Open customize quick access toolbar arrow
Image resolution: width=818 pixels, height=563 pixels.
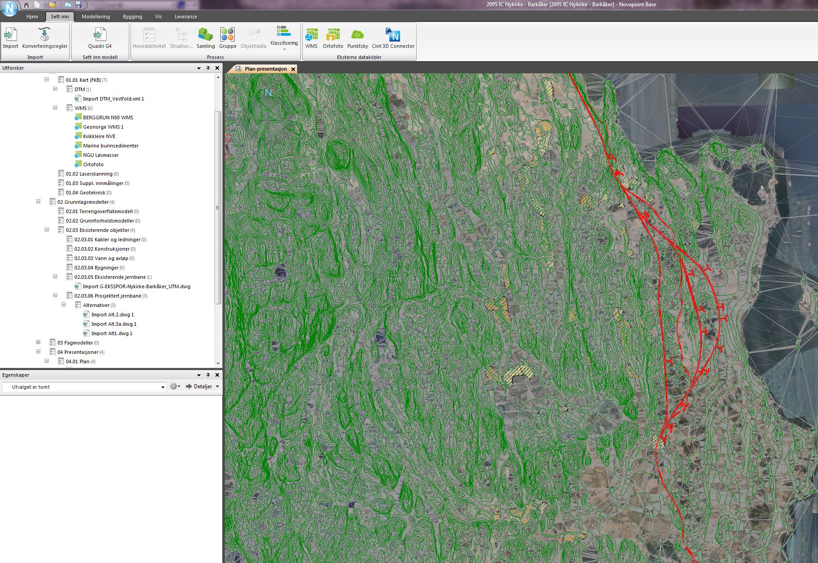(x=91, y=5)
